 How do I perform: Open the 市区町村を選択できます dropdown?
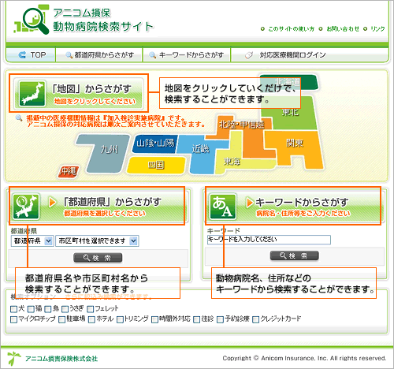[x=97, y=240]
